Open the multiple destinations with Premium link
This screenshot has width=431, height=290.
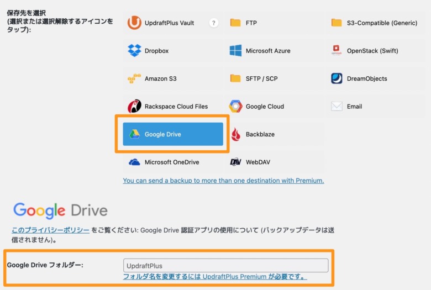[x=223, y=181]
